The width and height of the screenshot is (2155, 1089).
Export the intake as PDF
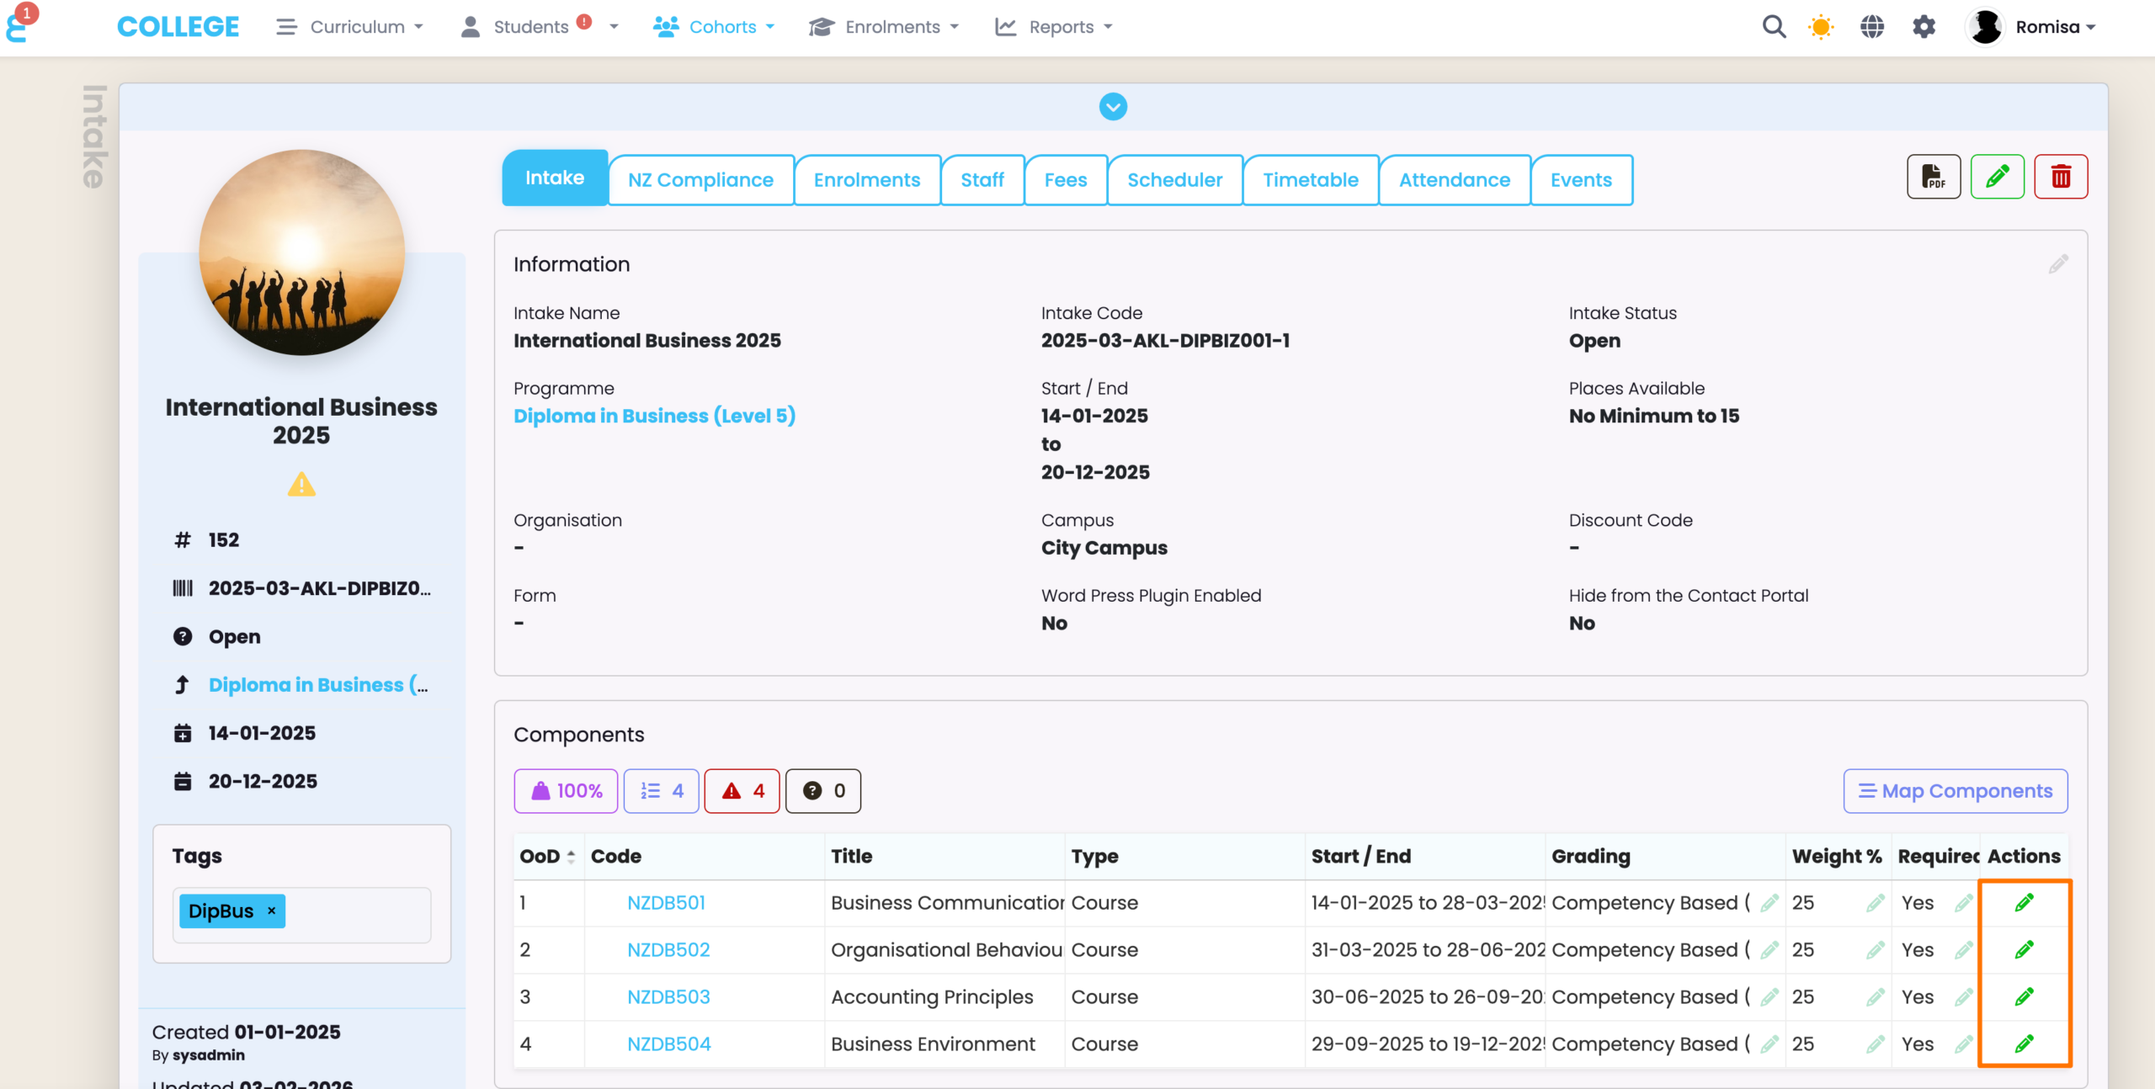pyautogui.click(x=1933, y=177)
